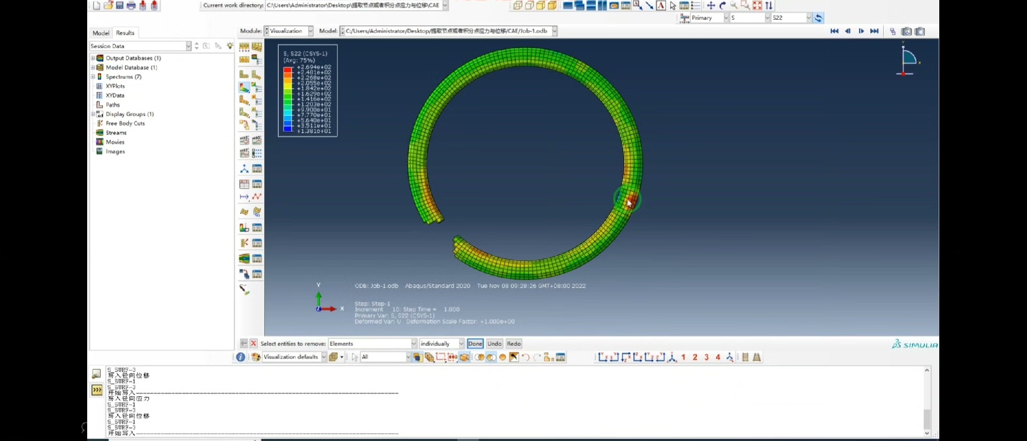The width and height of the screenshot is (1027, 441).
Task: Select Free Body Cuts tree item
Action: [125, 123]
